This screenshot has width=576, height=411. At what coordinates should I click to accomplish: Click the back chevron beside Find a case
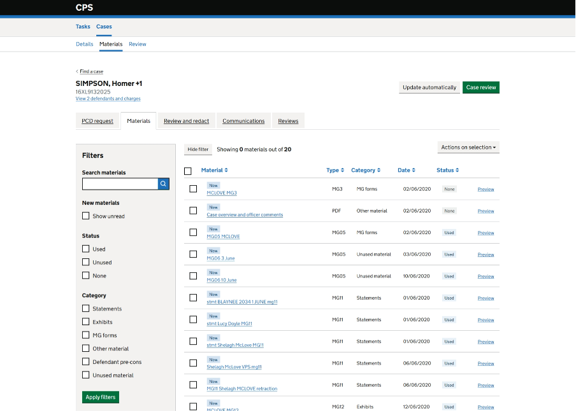tap(77, 71)
